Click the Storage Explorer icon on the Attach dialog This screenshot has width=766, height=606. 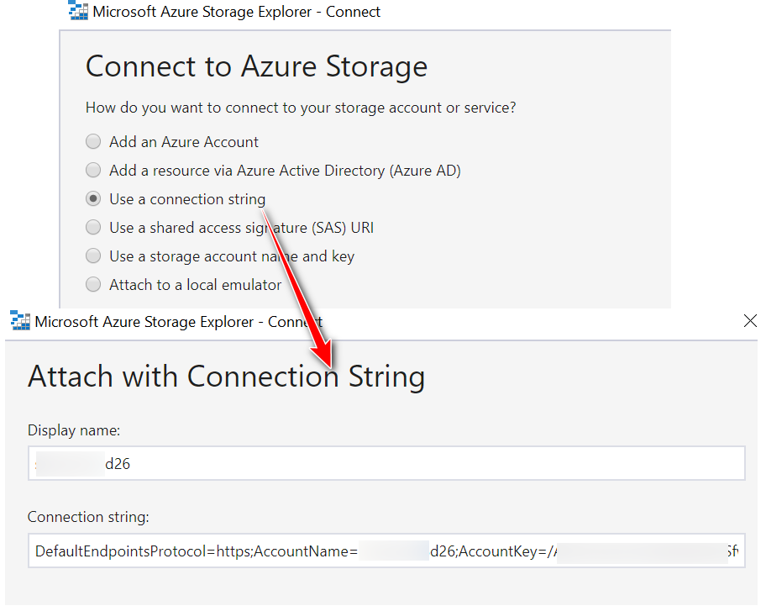pos(18,320)
